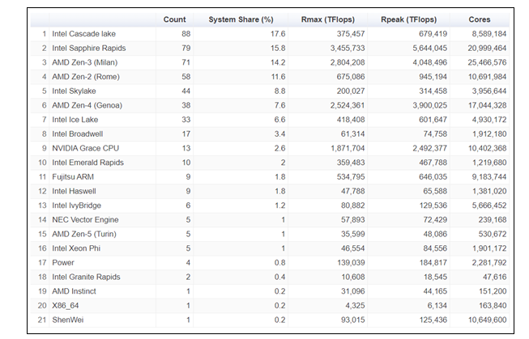This screenshot has height=339, width=529.
Task: Select the Fujitsu ARM row name
Action: 73,177
